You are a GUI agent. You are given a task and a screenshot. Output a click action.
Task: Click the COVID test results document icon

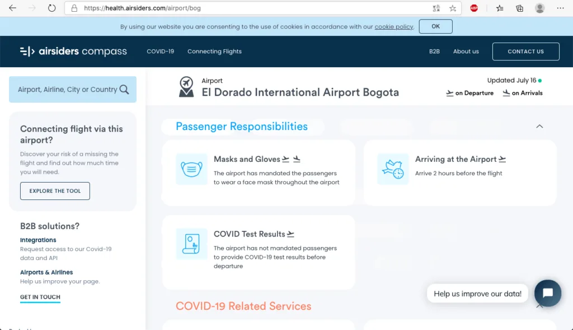(191, 244)
